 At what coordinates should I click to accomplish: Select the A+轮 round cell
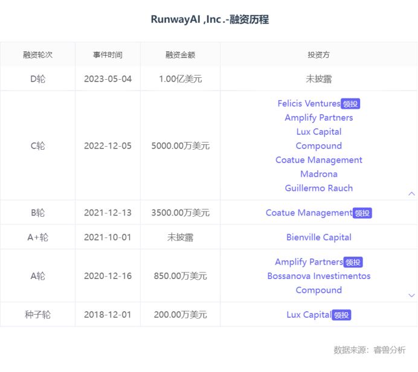point(37,237)
